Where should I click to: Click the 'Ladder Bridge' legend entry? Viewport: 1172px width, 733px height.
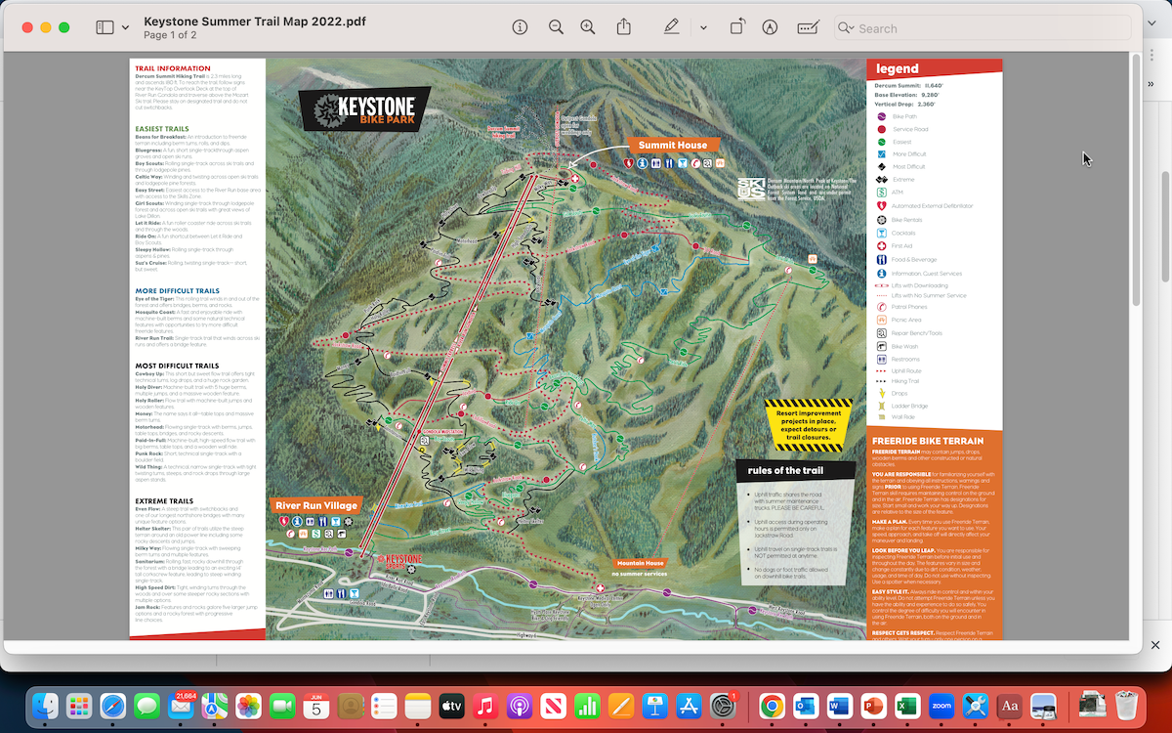point(900,405)
